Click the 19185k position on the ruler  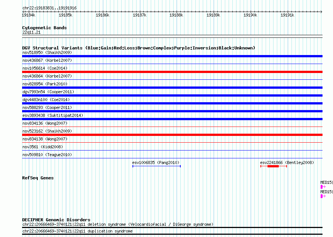[65, 15]
